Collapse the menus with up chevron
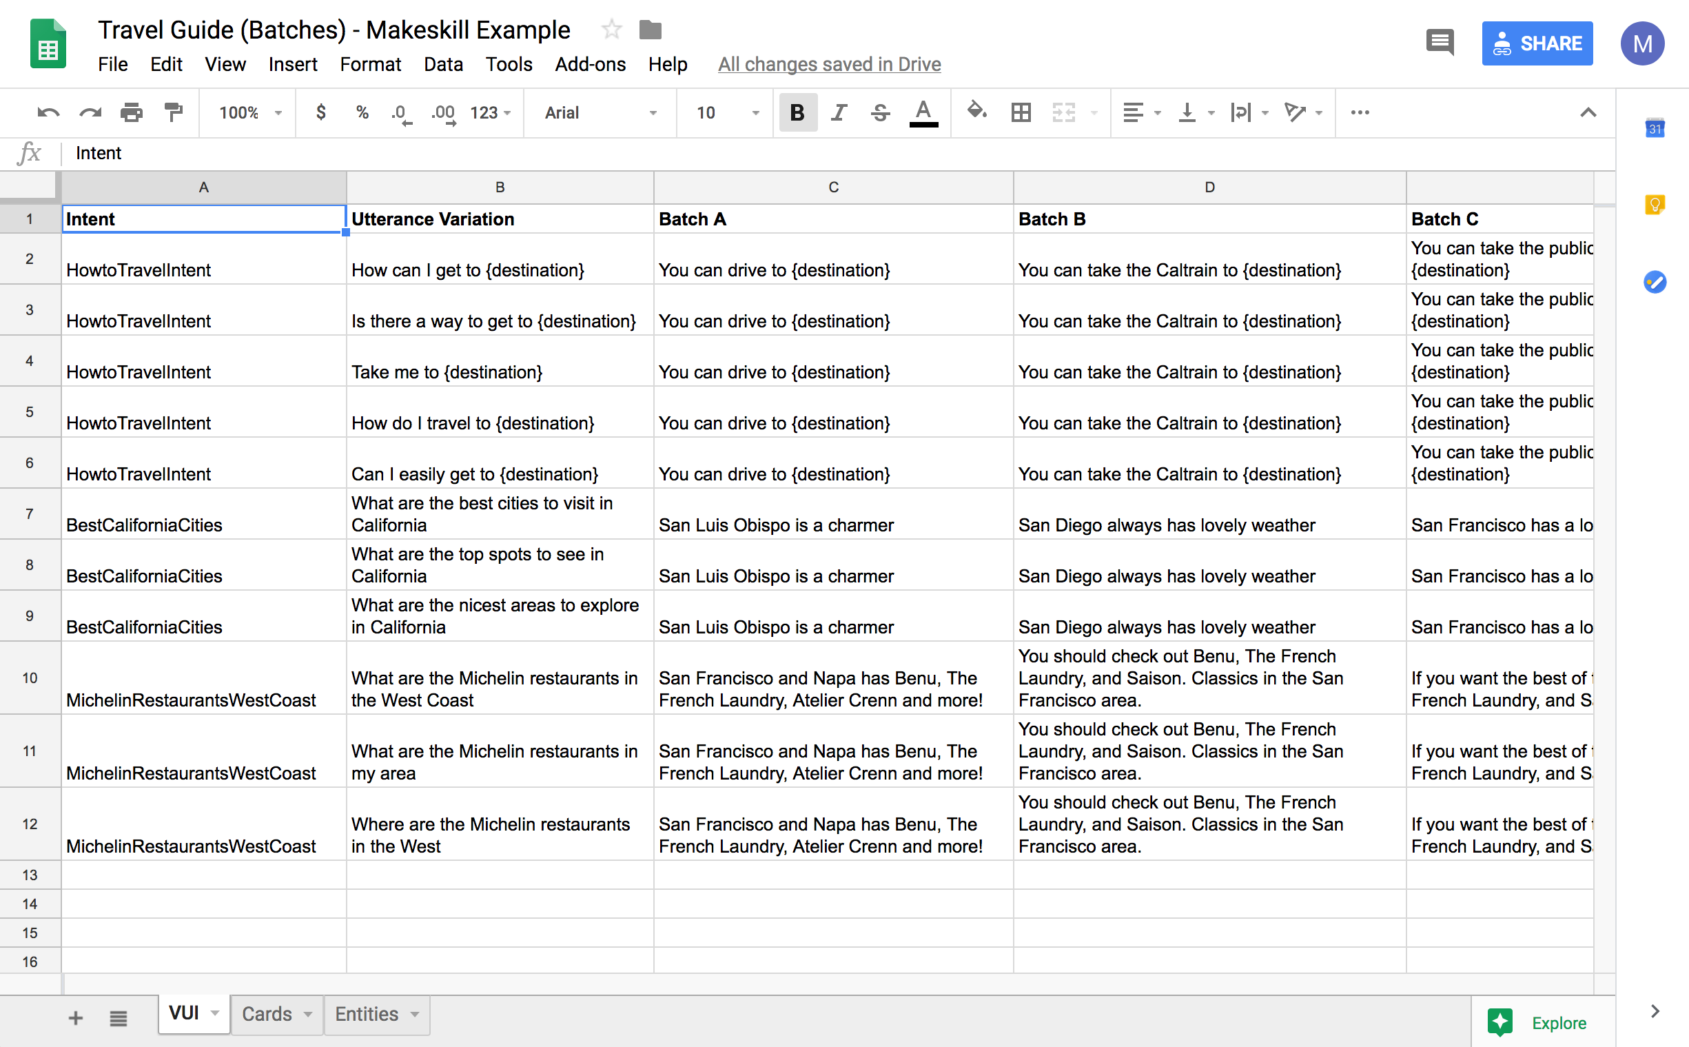 coord(1588,112)
